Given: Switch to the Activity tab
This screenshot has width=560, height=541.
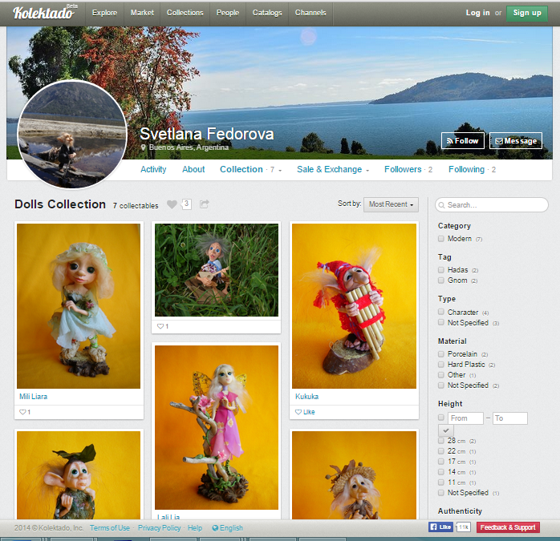Looking at the screenshot, I should 153,169.
